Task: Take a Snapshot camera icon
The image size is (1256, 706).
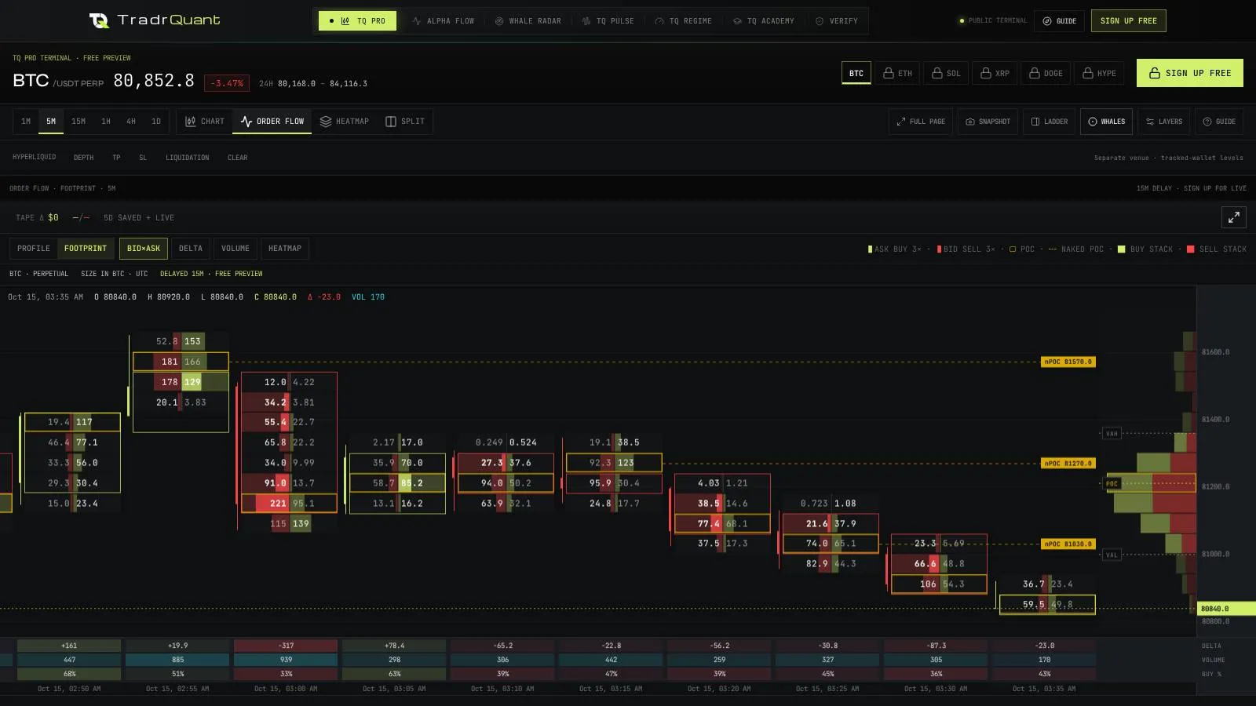Action: coord(970,122)
